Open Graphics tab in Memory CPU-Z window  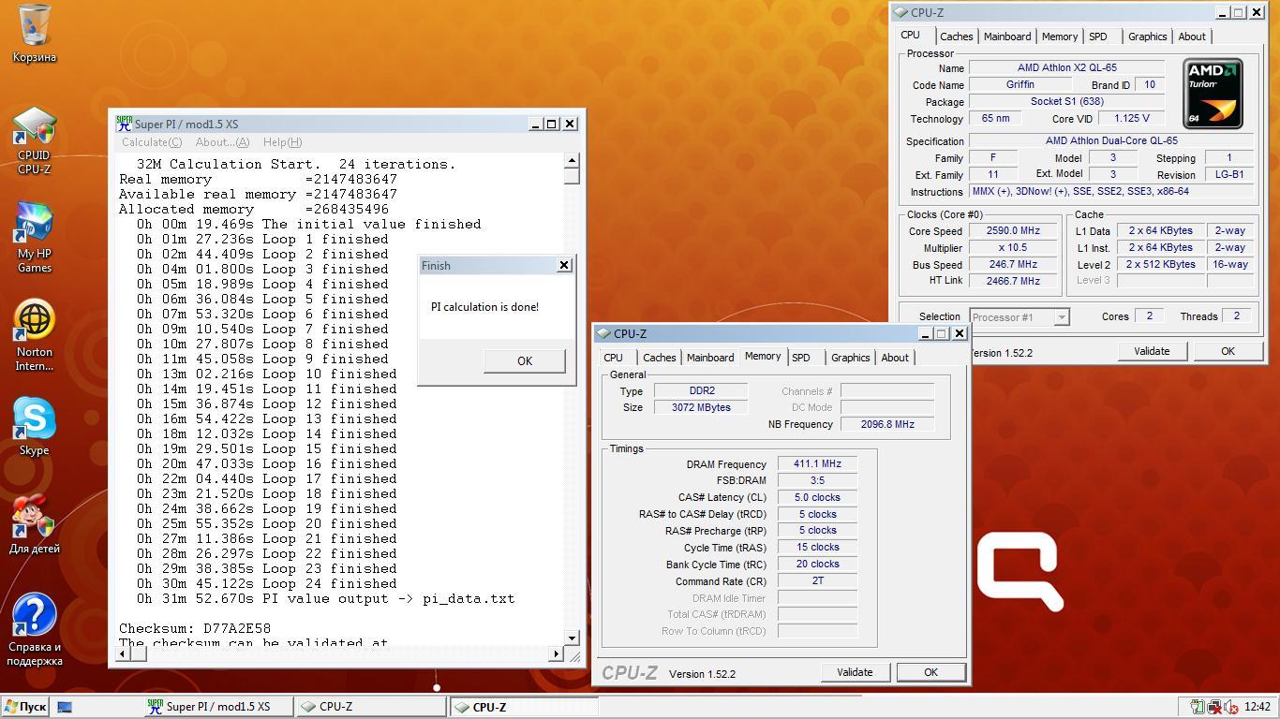pos(851,358)
